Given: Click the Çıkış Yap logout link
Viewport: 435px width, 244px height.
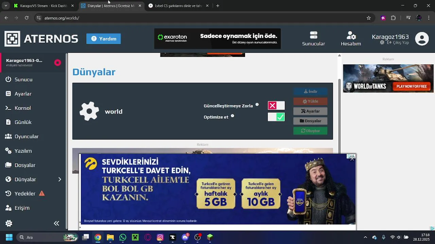Looking at the screenshot, I should point(398,43).
